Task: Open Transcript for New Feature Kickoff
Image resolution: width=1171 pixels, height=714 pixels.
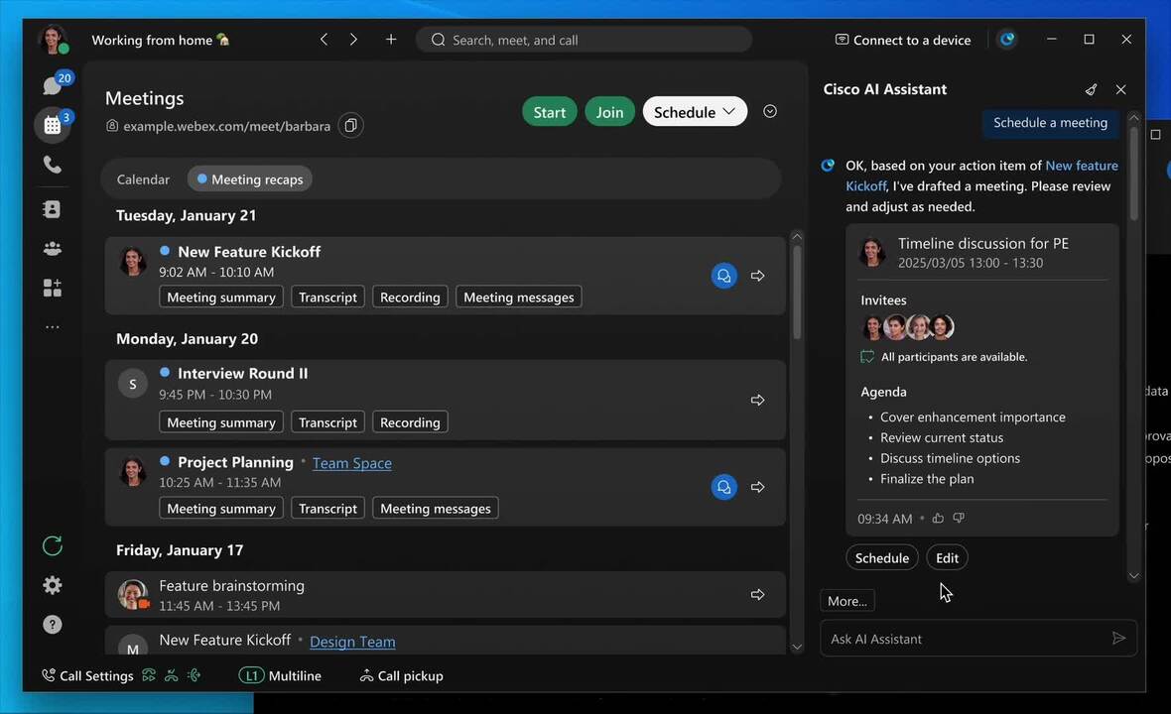Action: pos(327,297)
